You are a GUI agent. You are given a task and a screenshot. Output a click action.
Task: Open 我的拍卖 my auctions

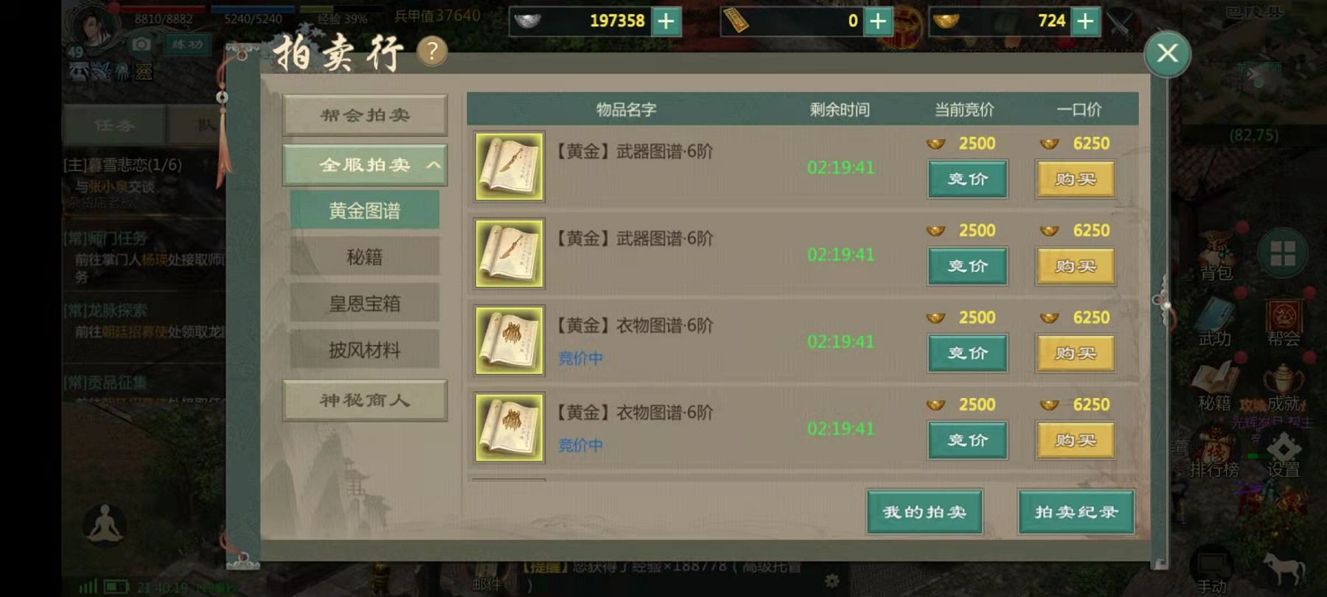[924, 512]
